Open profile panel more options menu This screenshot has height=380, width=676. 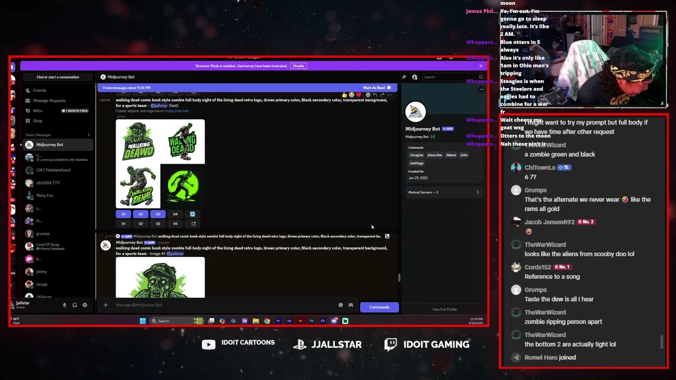(481, 90)
